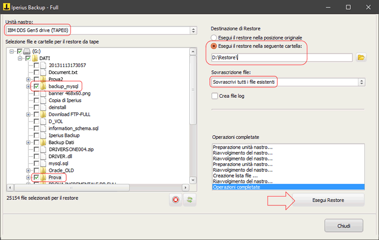Select 'Creazione lista file' log entry
Screen dimensions: 379x240
coord(236,176)
